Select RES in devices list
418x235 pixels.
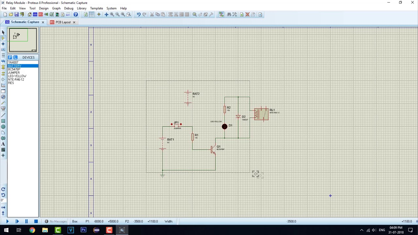[x=23, y=83]
